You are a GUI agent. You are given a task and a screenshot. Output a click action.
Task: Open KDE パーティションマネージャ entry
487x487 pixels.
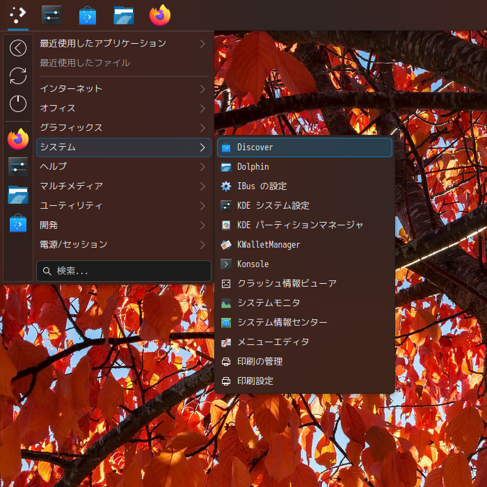(x=305, y=225)
